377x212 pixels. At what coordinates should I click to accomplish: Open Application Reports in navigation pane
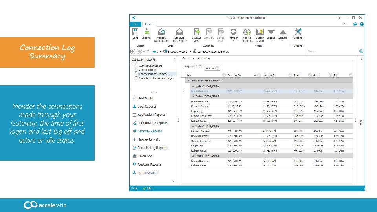[x=149, y=115]
